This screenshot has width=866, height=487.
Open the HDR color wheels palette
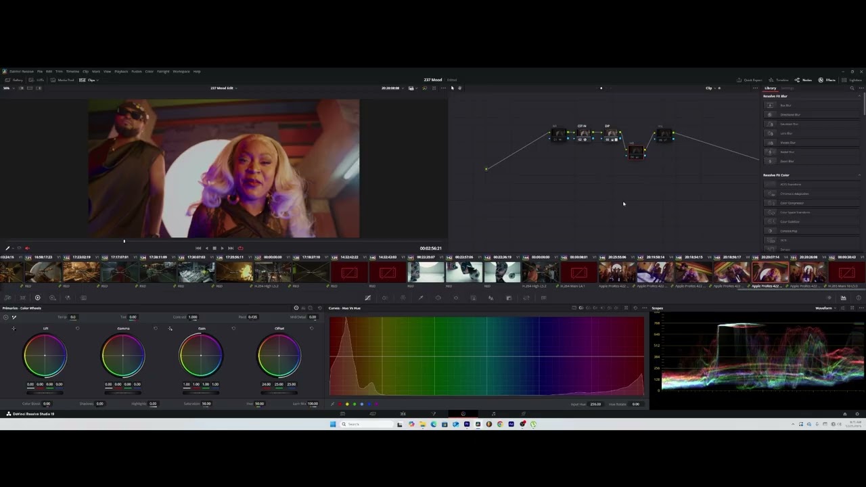click(52, 298)
